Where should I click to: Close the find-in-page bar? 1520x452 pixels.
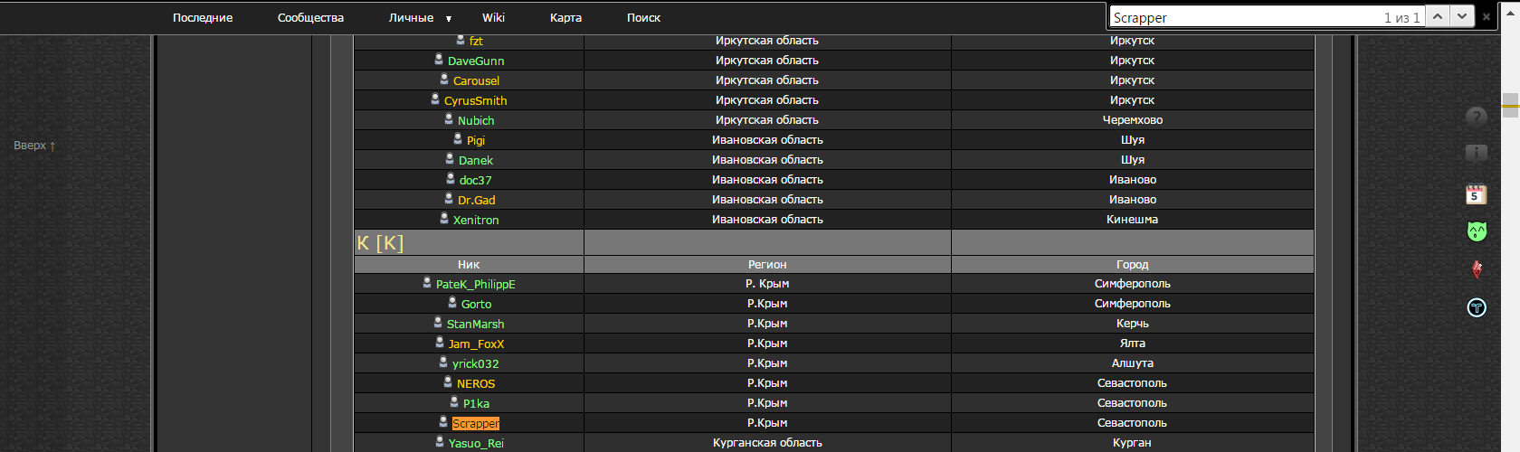(1486, 16)
